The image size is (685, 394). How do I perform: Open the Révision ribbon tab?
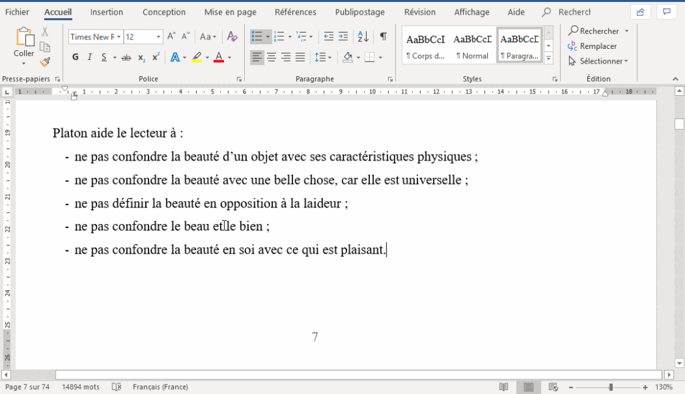point(419,11)
